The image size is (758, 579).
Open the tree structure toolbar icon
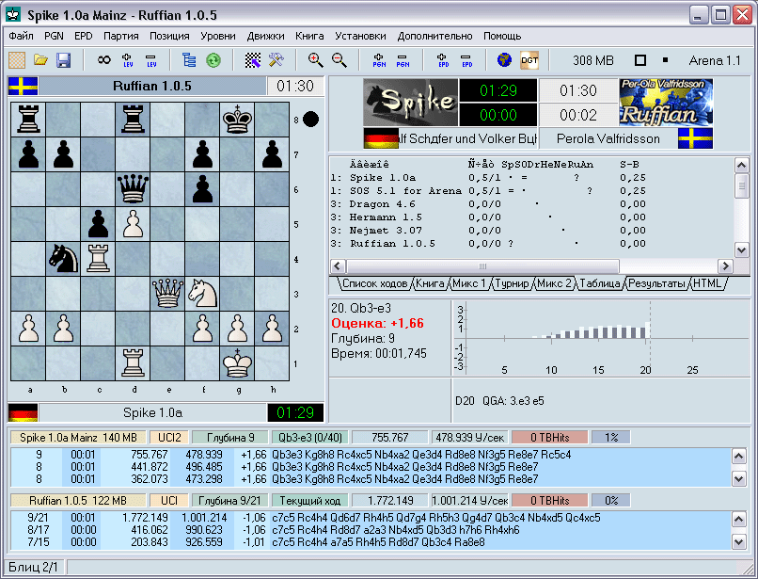point(189,60)
